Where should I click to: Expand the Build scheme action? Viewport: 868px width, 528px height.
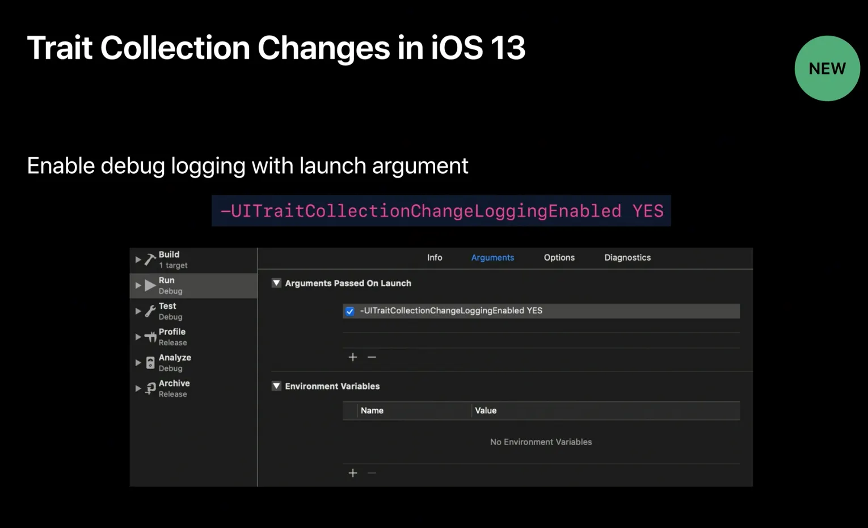click(138, 259)
